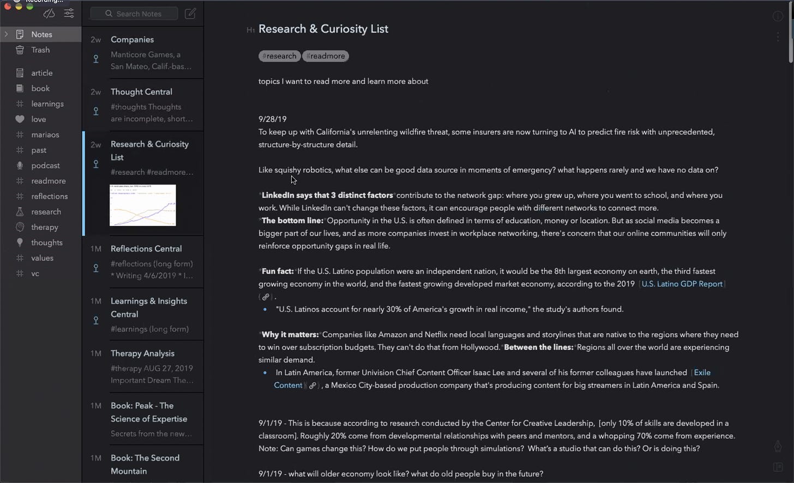Viewport: 794px width, 483px height.
Task: Open the Reflections Central note
Action: coord(143,261)
